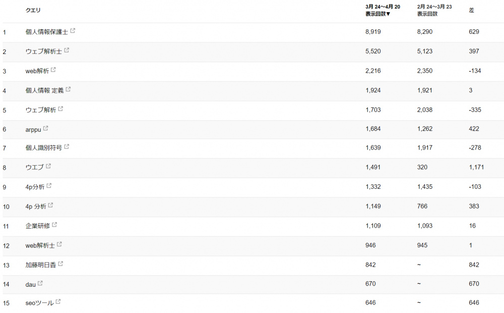504x313 pixels.
Task: Open external link icon beside dau
Action: pos(40,283)
